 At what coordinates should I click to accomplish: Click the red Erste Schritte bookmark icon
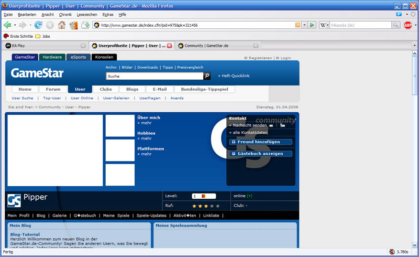(6, 36)
